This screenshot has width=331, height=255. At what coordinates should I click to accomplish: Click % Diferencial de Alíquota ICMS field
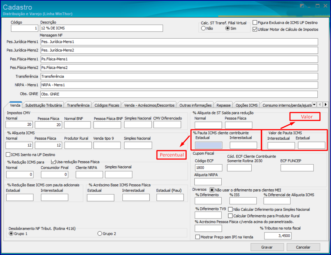pyautogui.click(x=277, y=201)
